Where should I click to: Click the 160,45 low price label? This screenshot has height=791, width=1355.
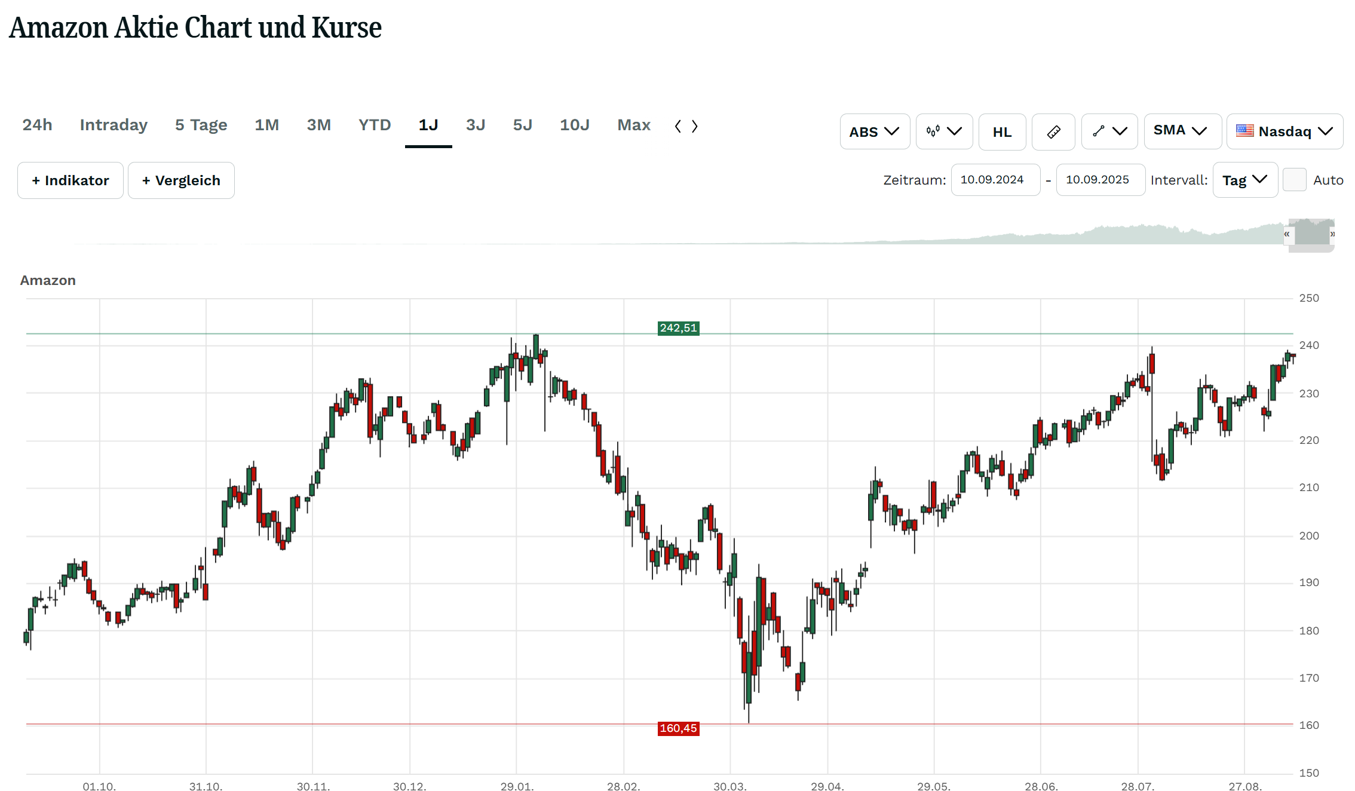click(x=678, y=728)
